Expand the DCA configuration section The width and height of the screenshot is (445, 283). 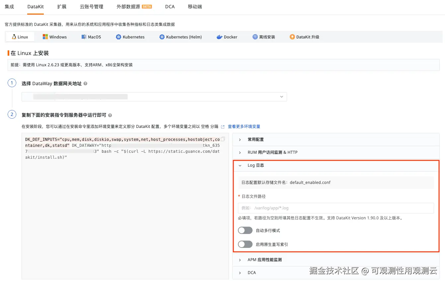[336, 273]
